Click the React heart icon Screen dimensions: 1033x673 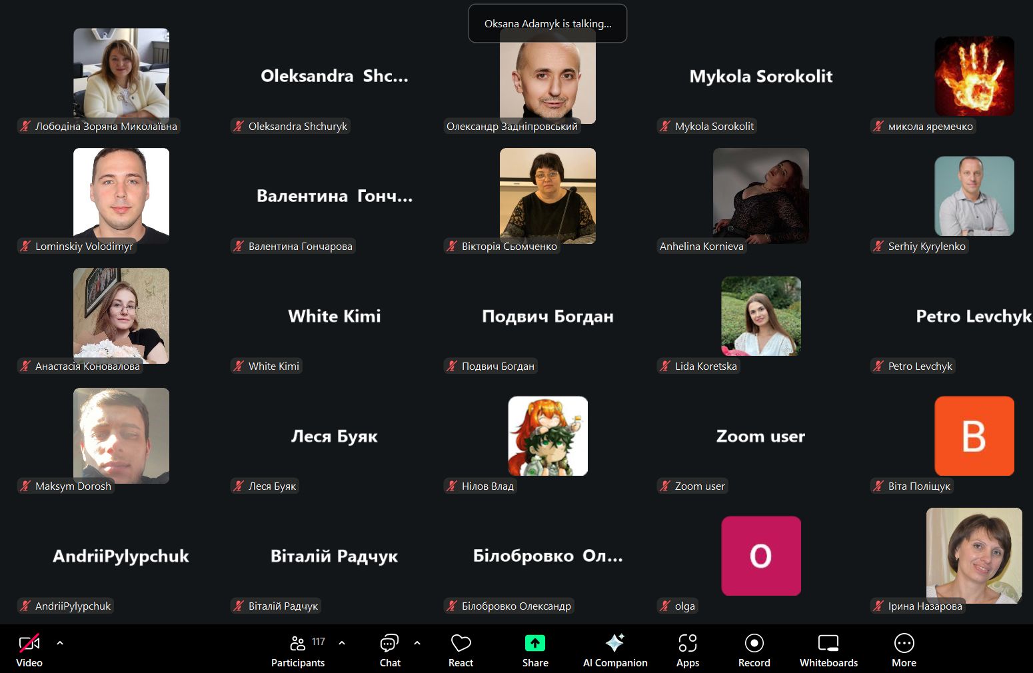pos(461,643)
